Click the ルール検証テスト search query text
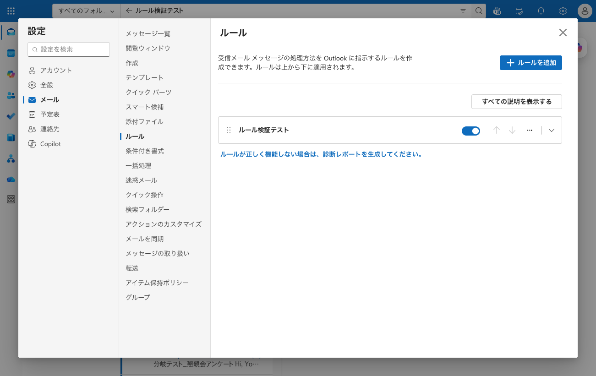The height and width of the screenshot is (376, 596). point(159,11)
